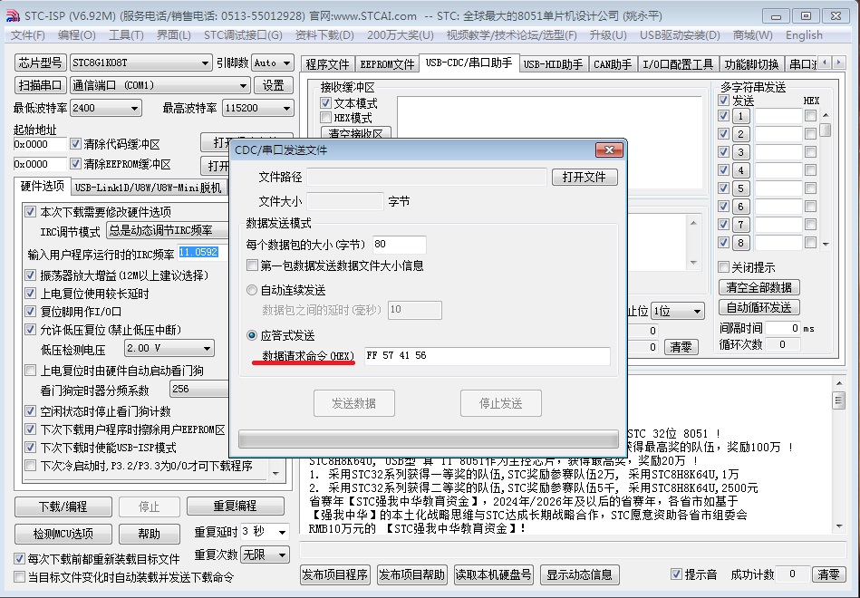Close the CDC serial send file dialog

pyautogui.click(x=609, y=149)
